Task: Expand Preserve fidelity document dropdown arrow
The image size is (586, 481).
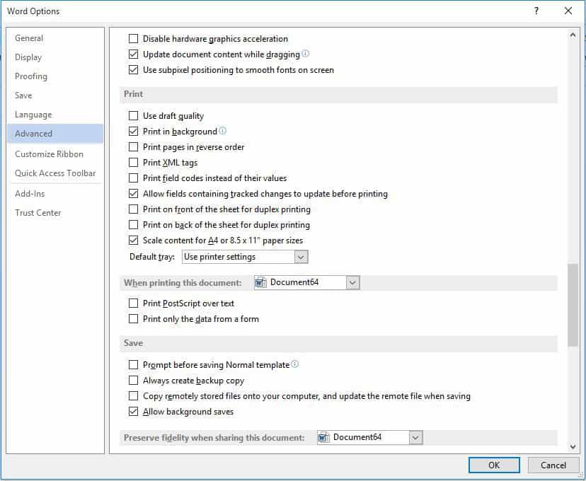Action: tap(415, 437)
